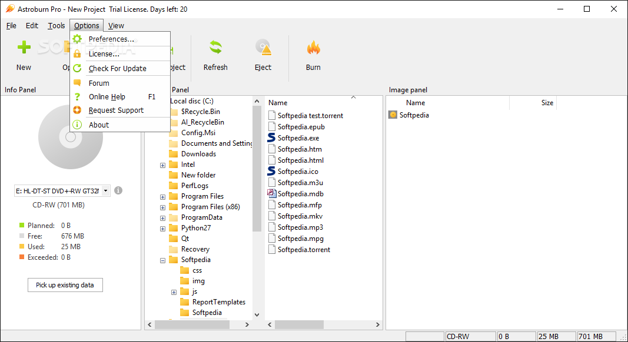
Task: Expand the ProgramData folder node
Action: [162, 218]
